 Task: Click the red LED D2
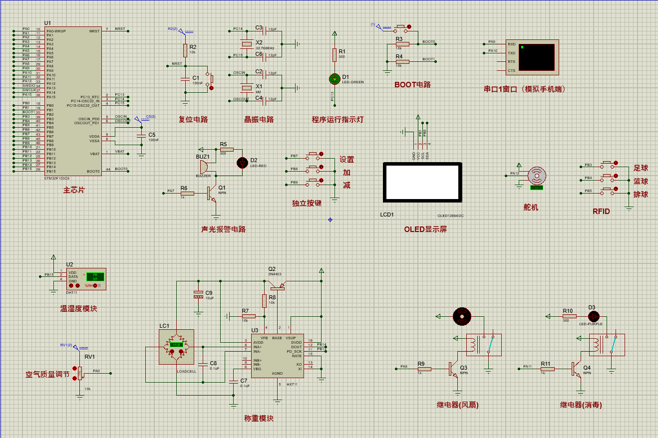pos(243,162)
